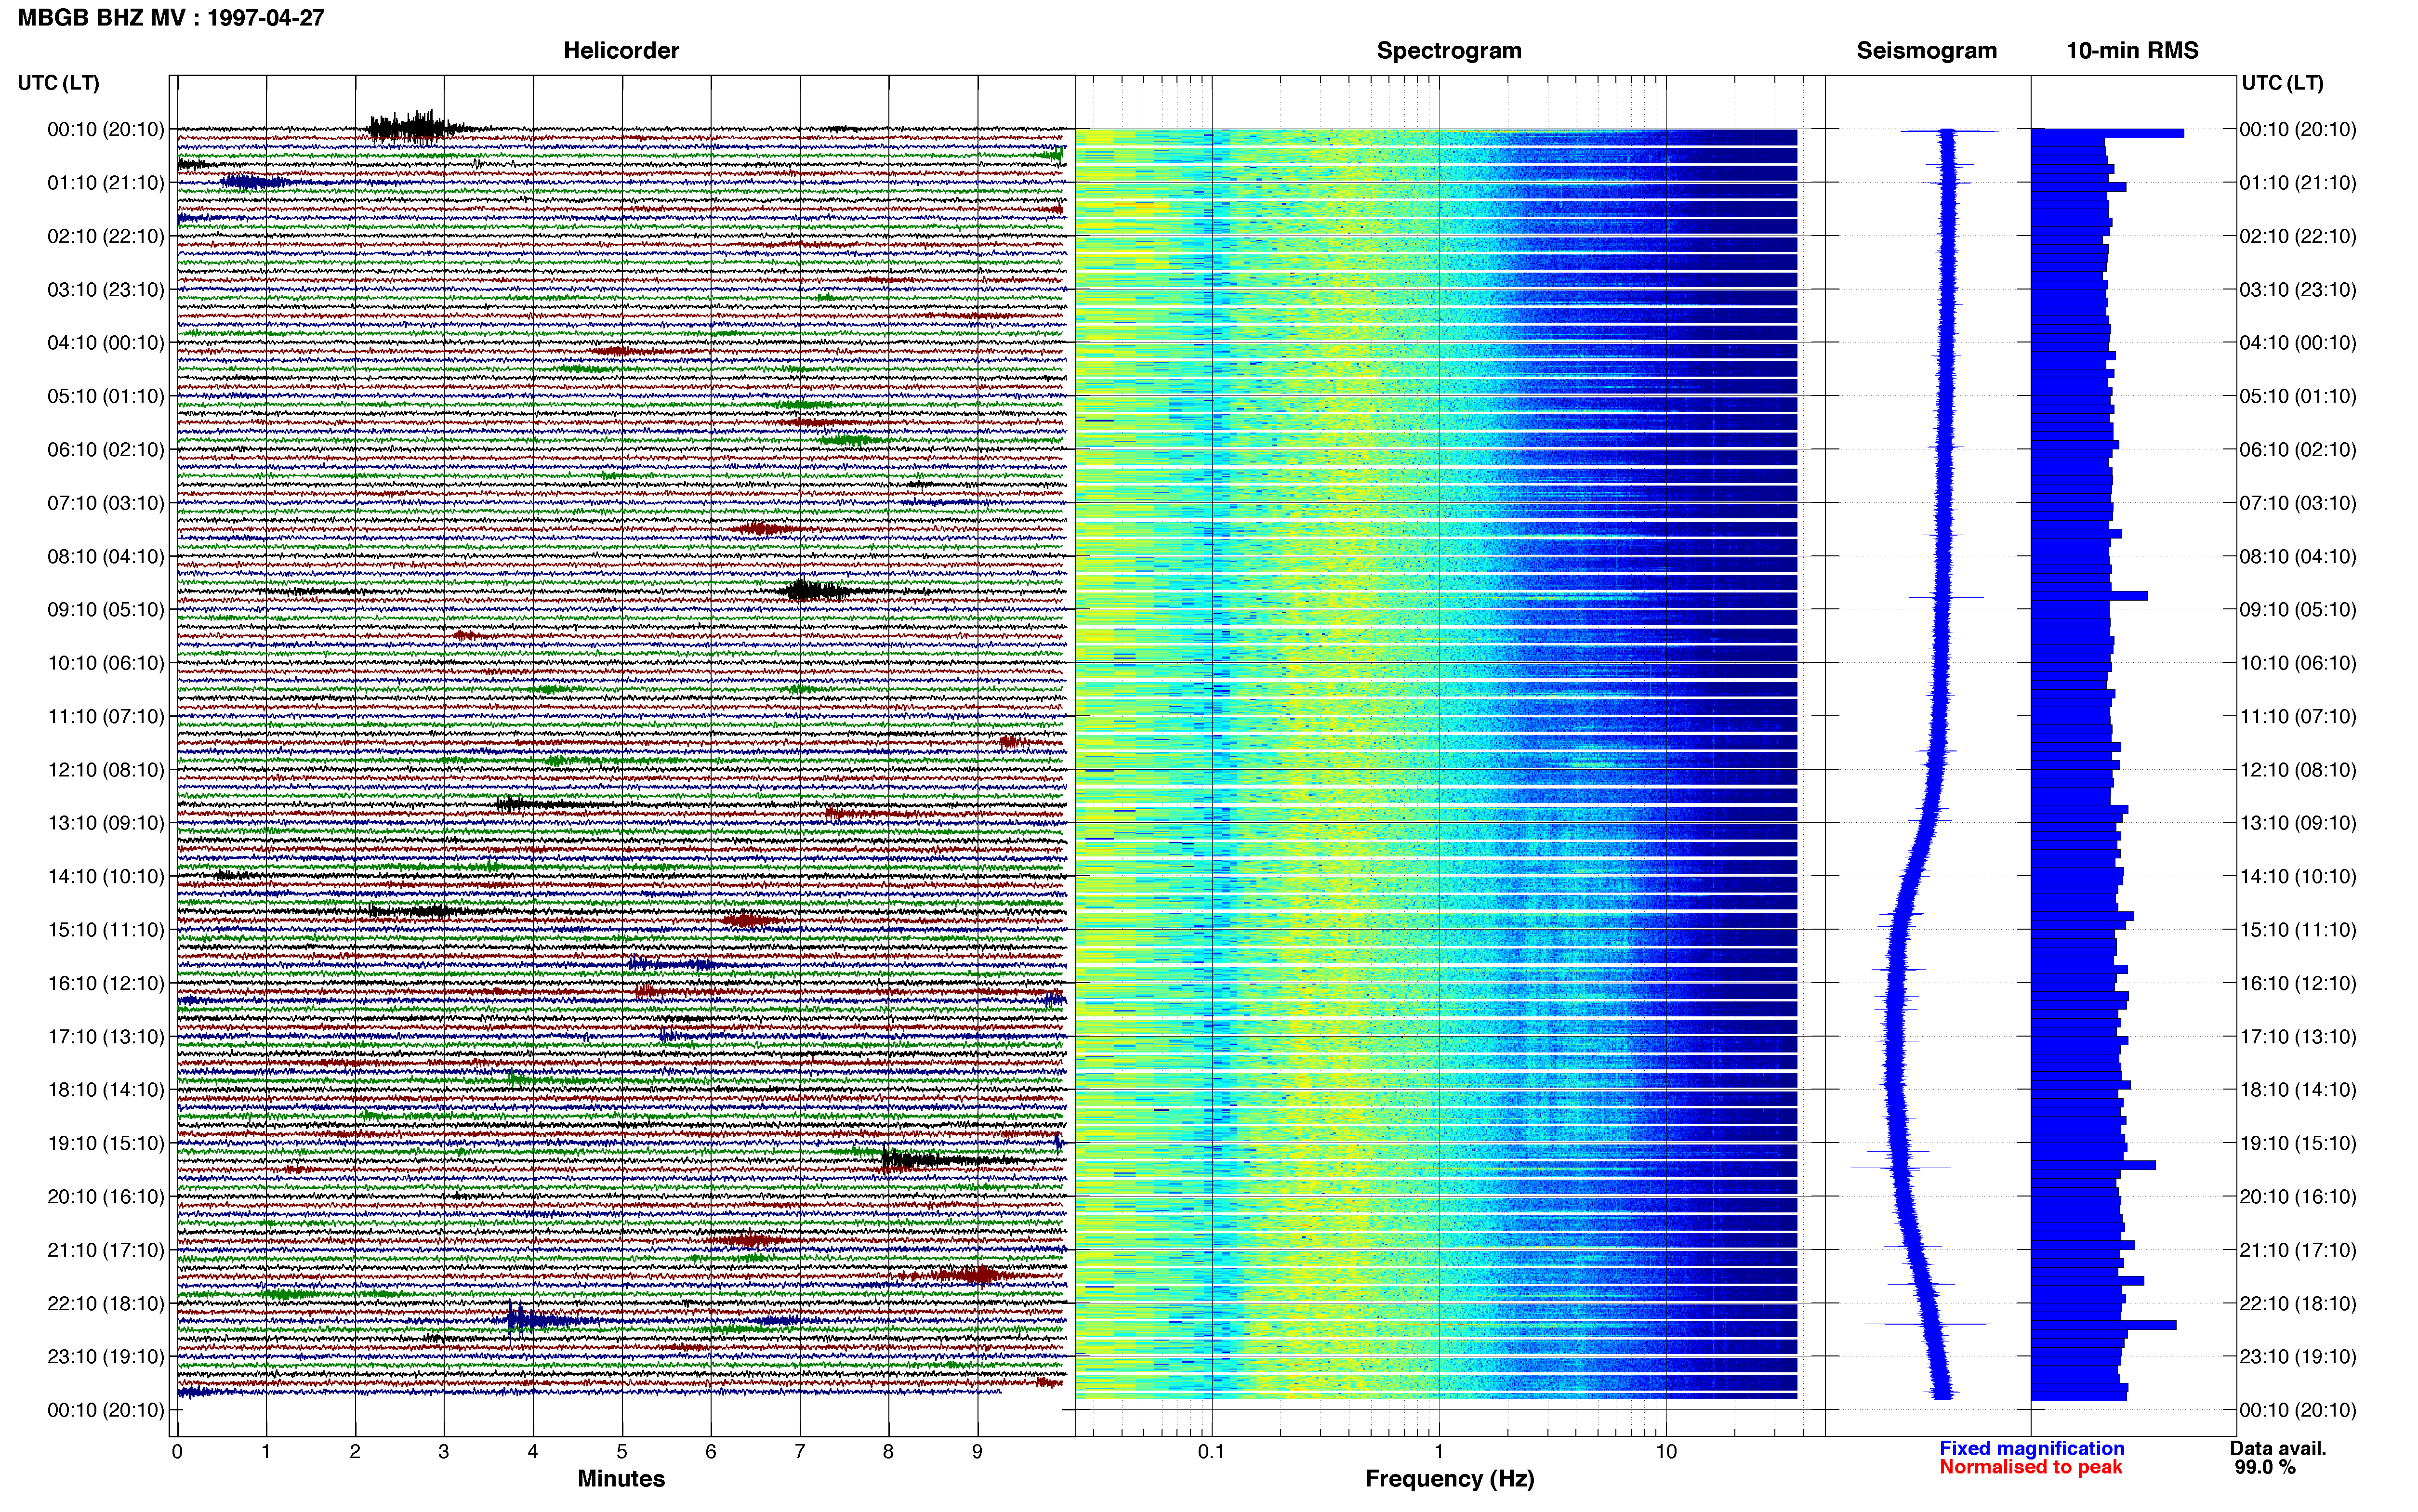This screenshot has width=2418, height=1512.
Task: Click left time label '12:10 (08:10)'
Action: point(105,770)
